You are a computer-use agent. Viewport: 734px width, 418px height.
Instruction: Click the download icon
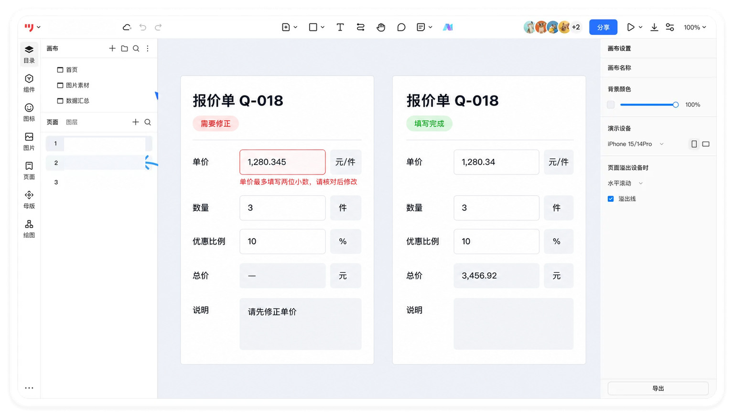(654, 27)
